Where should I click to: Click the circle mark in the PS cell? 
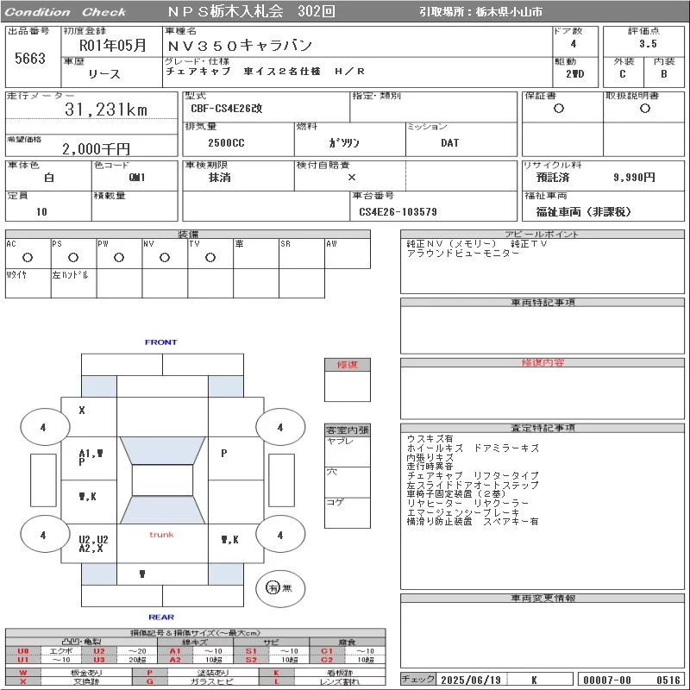pos(73,257)
